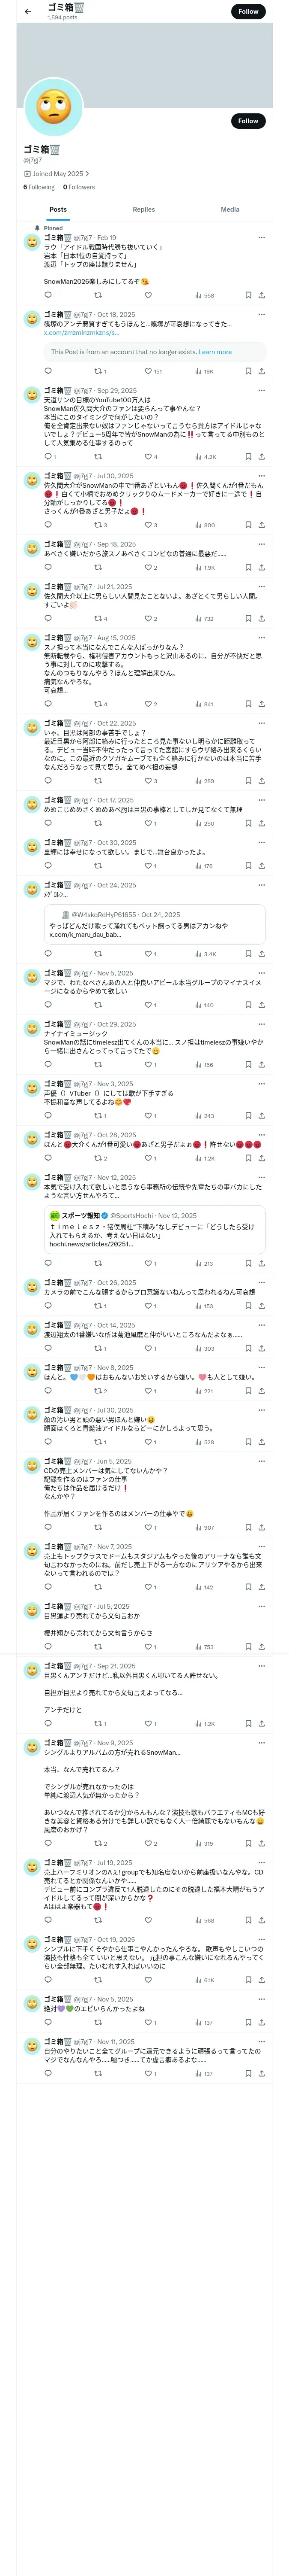Image resolution: width=289 pixels, height=2576 pixels.
Task: Repost the pinned Feb 19 post
Action: pos(98,295)
